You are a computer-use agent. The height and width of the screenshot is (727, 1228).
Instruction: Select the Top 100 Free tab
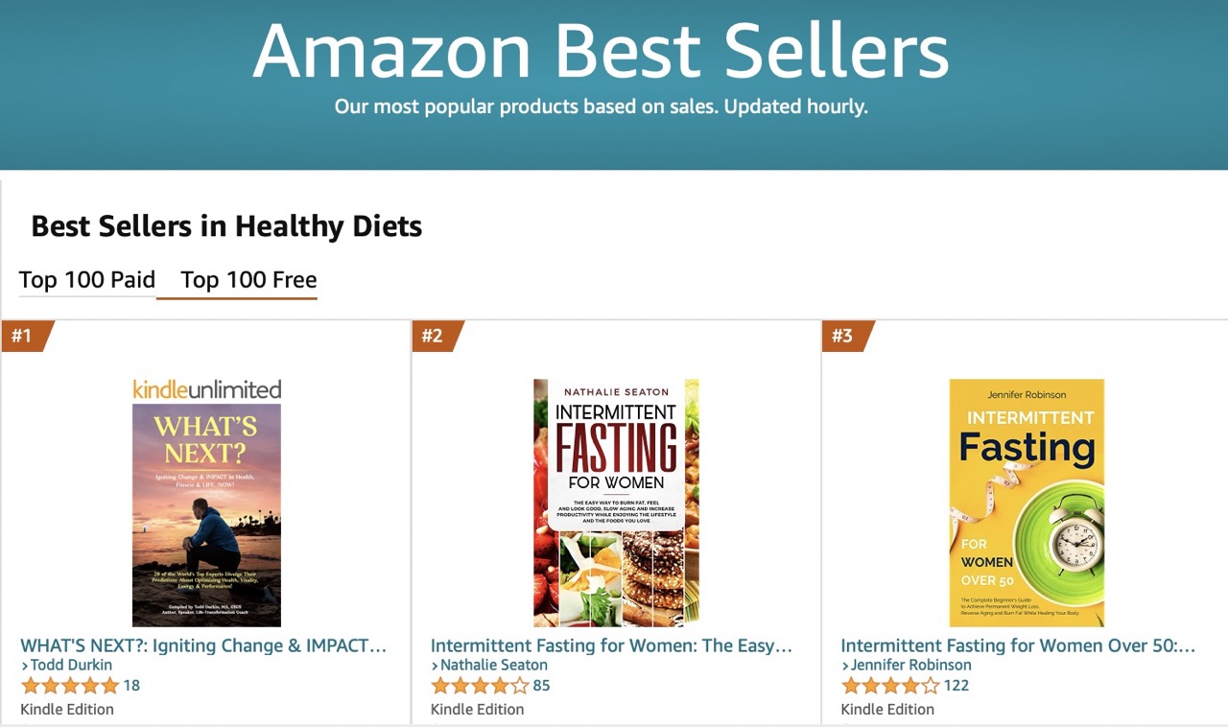point(248,280)
